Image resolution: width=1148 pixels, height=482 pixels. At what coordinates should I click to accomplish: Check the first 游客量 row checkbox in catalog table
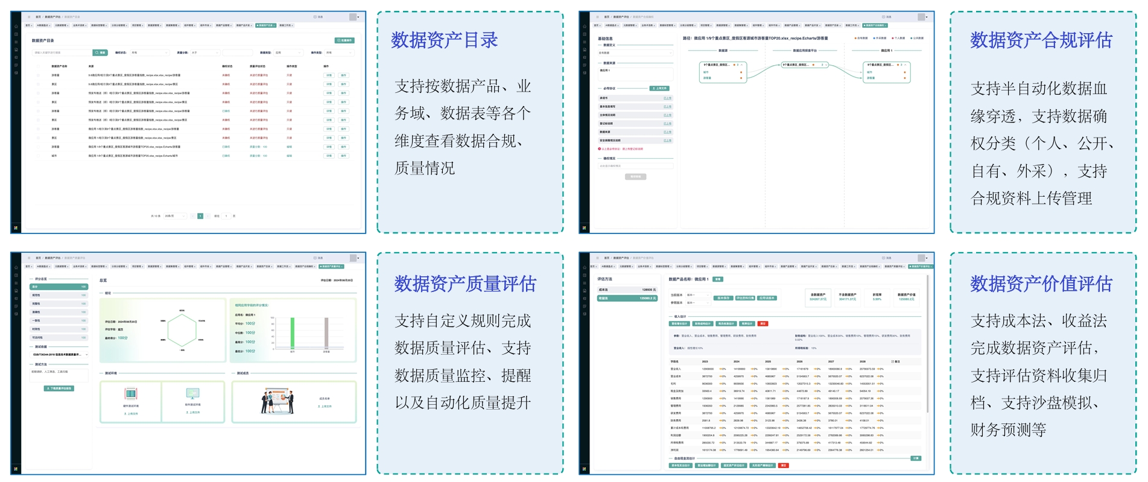point(39,75)
